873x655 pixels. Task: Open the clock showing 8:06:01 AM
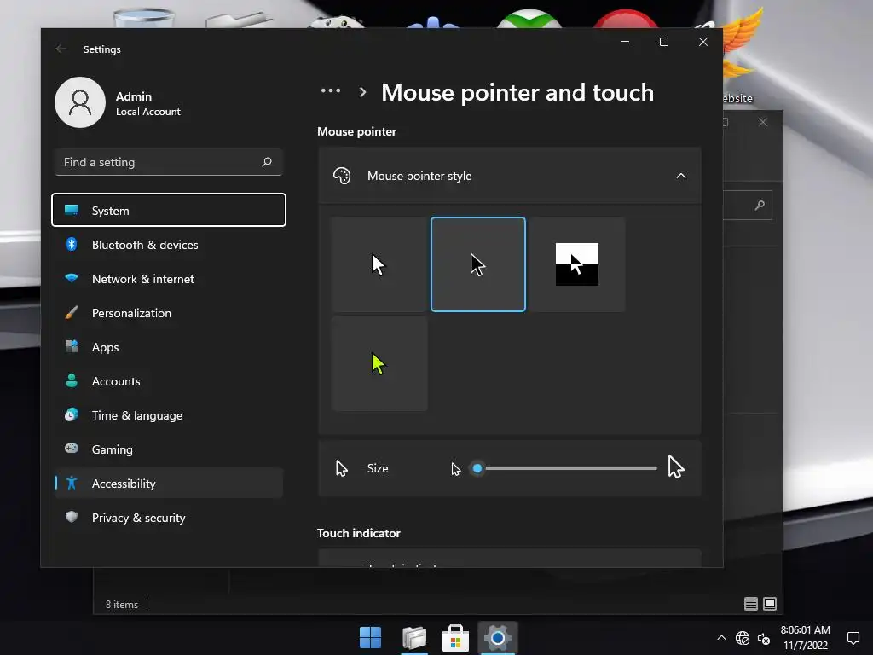click(805, 638)
